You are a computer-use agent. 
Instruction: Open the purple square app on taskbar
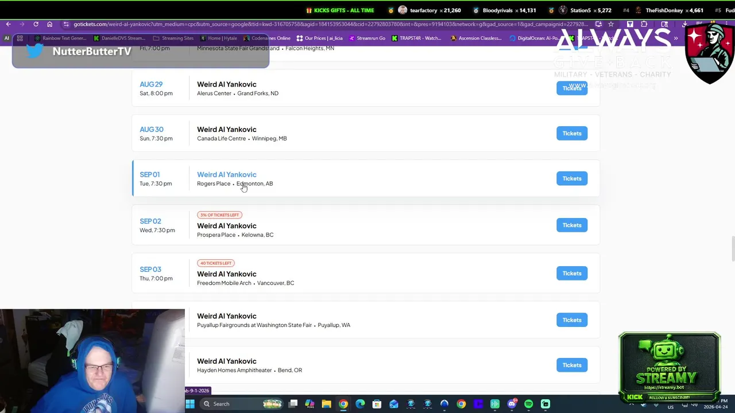click(x=478, y=404)
